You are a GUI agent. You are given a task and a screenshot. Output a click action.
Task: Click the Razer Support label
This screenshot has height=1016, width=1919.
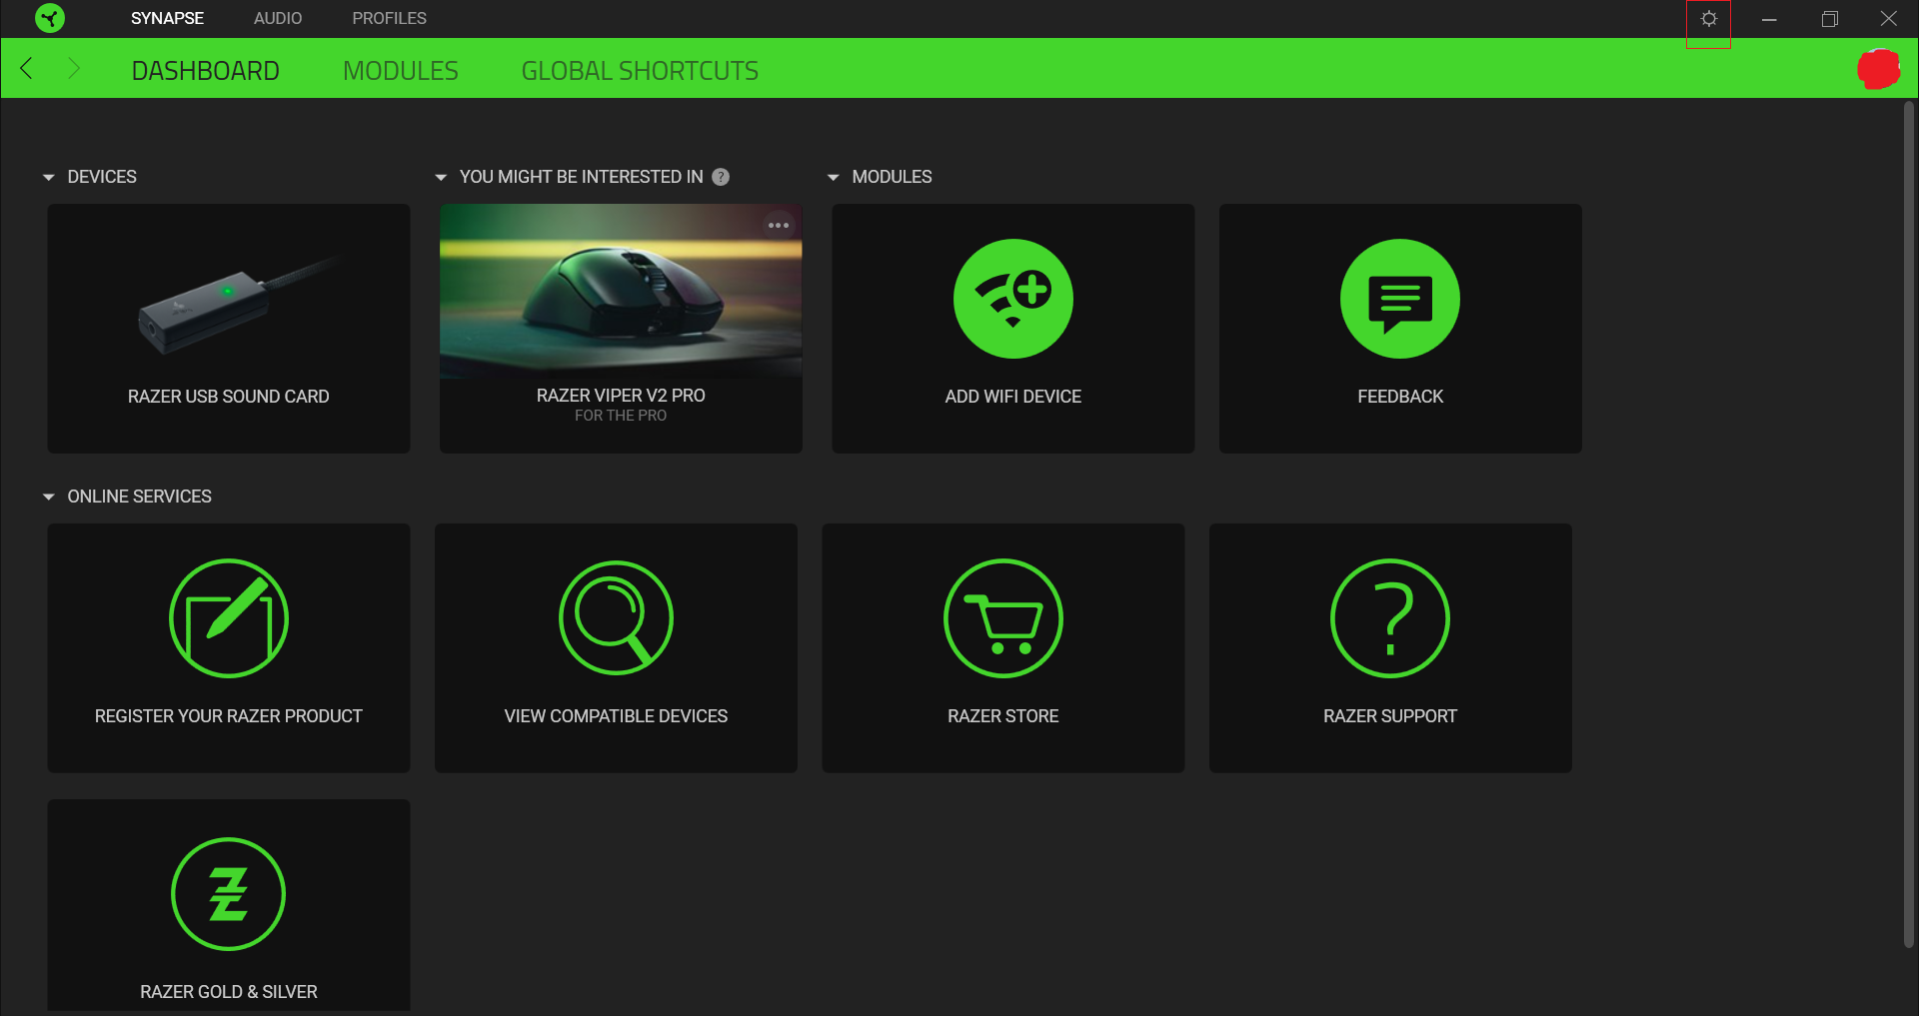point(1390,716)
